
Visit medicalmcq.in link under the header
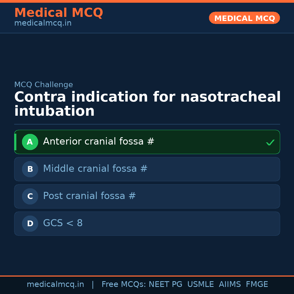tap(43, 23)
